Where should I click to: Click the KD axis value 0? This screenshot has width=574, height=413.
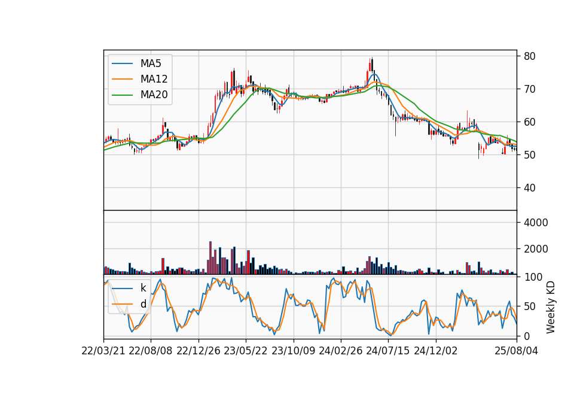tap(527, 336)
